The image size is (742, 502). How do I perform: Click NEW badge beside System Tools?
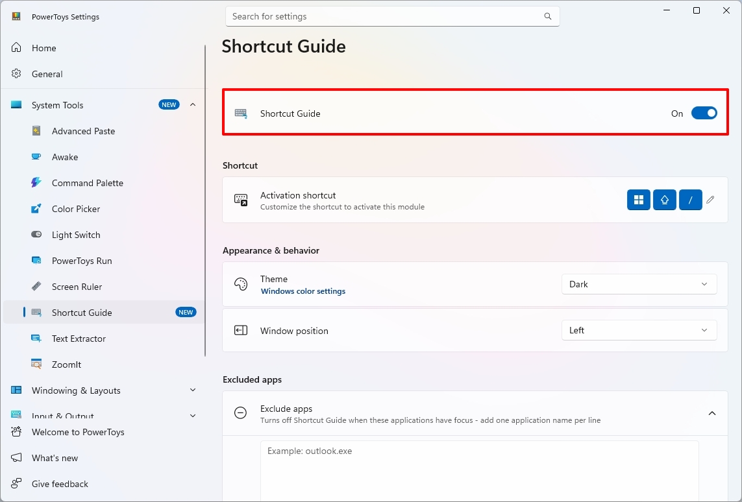click(x=169, y=105)
